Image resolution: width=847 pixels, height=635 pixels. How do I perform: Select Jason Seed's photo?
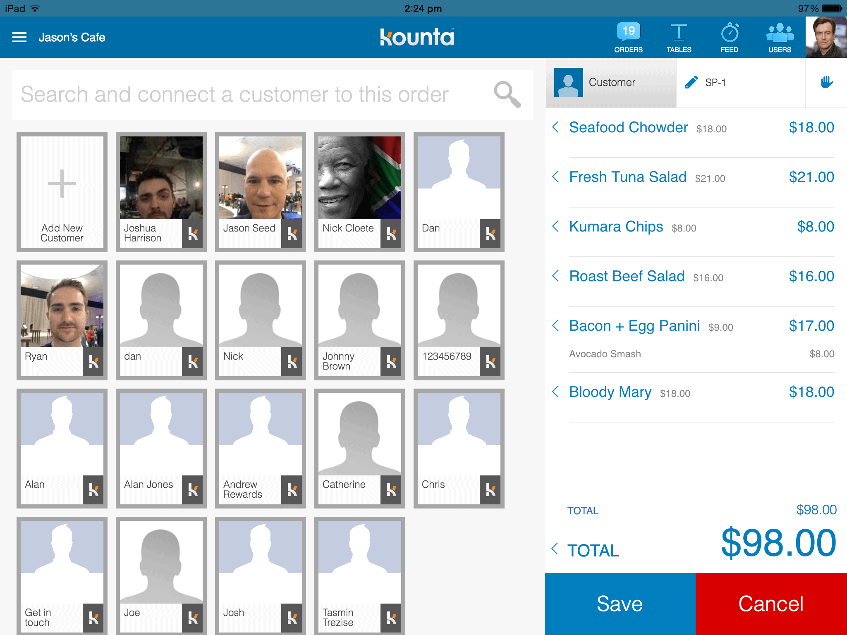tap(261, 178)
